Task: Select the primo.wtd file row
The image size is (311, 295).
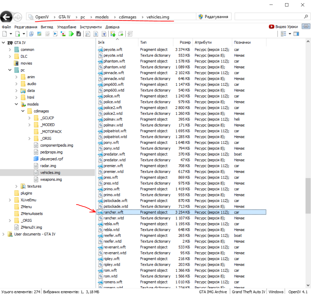Action: (x=181, y=195)
